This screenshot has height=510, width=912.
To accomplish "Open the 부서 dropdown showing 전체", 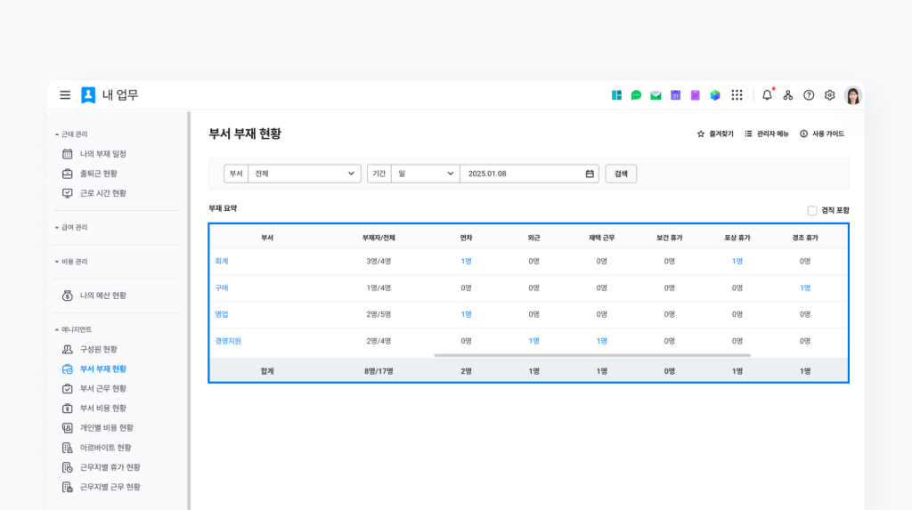I will tap(305, 174).
